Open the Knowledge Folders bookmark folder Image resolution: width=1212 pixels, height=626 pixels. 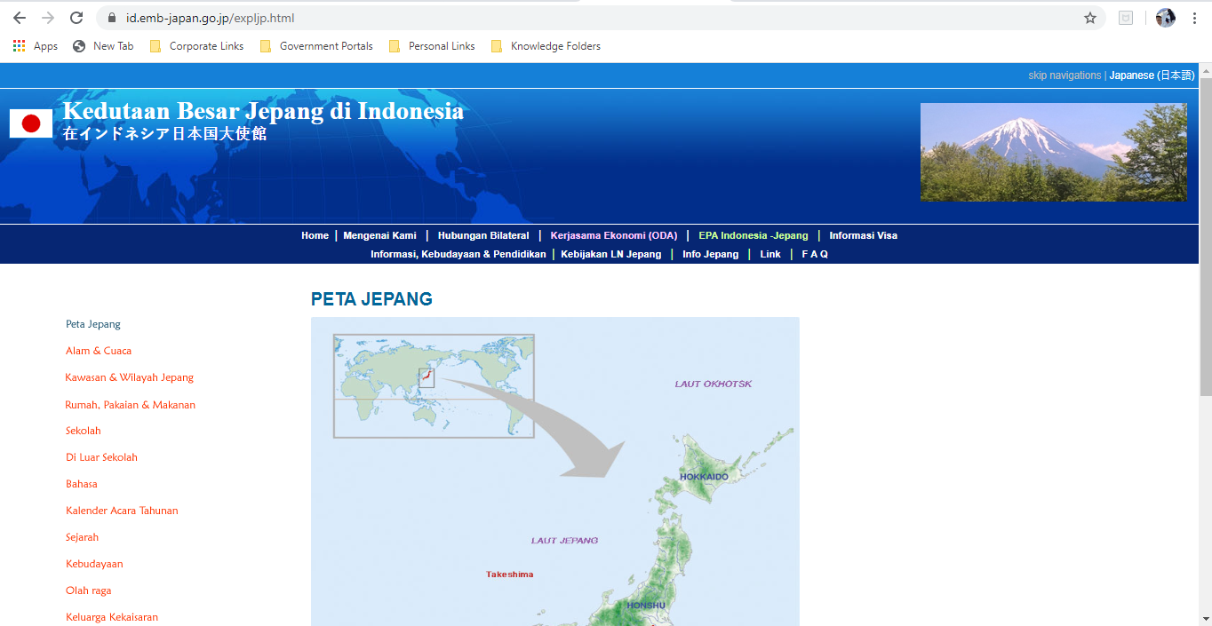(546, 46)
